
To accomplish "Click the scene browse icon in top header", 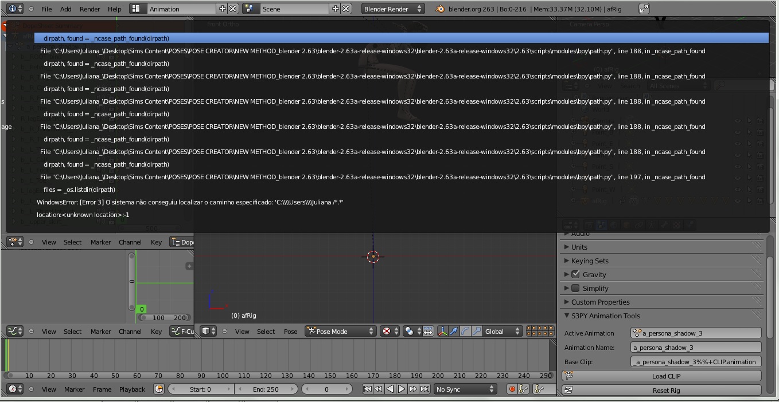I will pyautogui.click(x=249, y=9).
